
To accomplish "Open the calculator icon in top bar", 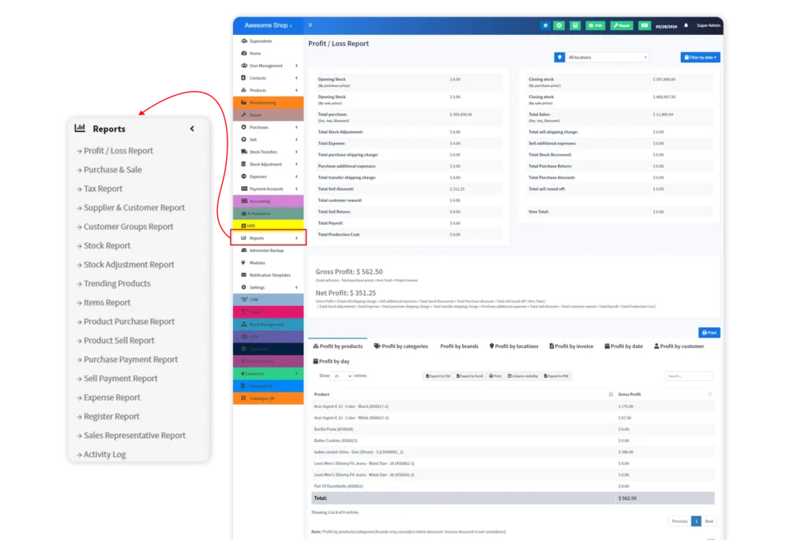I will 575,25.
